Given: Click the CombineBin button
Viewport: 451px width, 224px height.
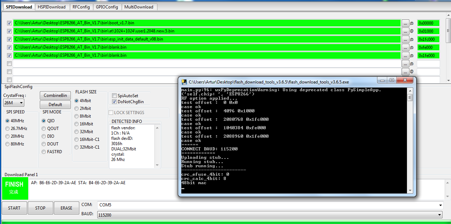Looking at the screenshot, I should (55, 95).
